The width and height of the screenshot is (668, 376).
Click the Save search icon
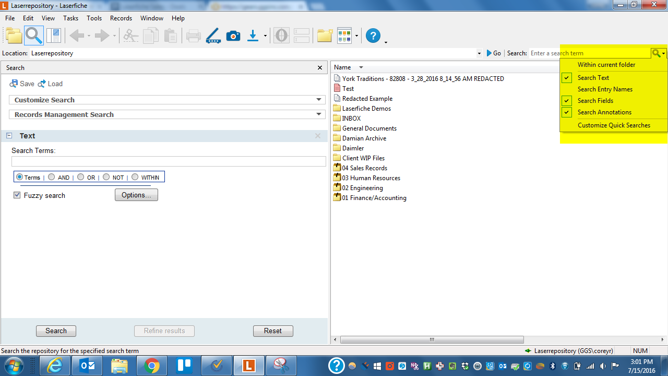[14, 84]
